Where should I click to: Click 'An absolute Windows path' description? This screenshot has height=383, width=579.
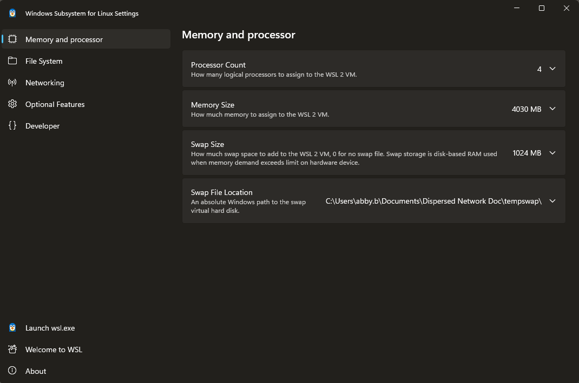coord(248,206)
